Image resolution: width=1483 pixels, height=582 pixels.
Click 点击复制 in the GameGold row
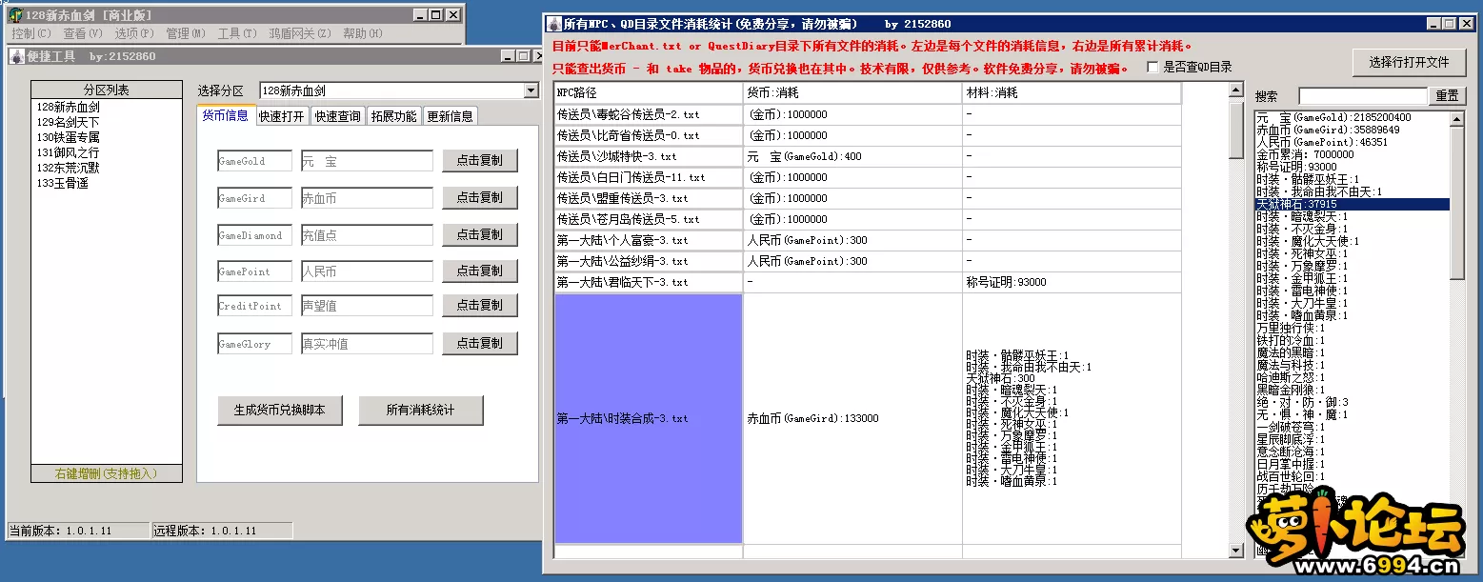pyautogui.click(x=480, y=160)
